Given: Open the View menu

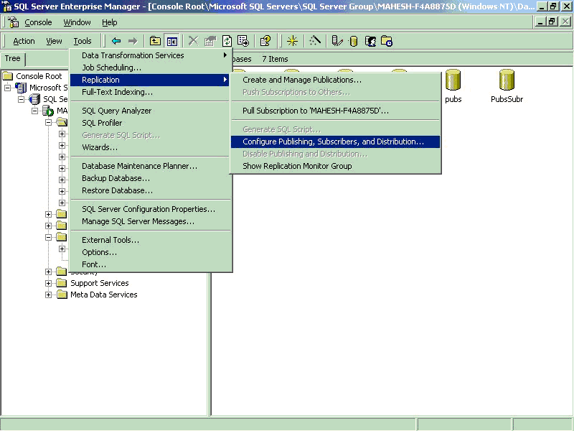Looking at the screenshot, I should (x=54, y=41).
